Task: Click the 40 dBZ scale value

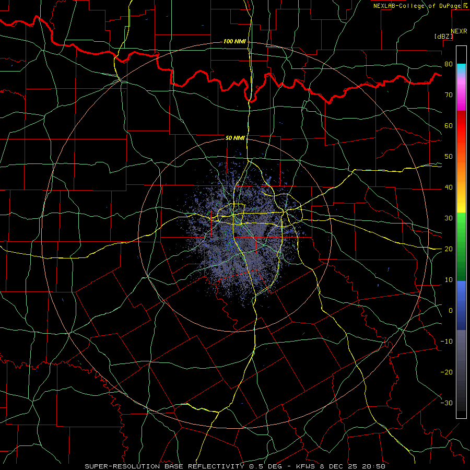Action: click(x=449, y=187)
